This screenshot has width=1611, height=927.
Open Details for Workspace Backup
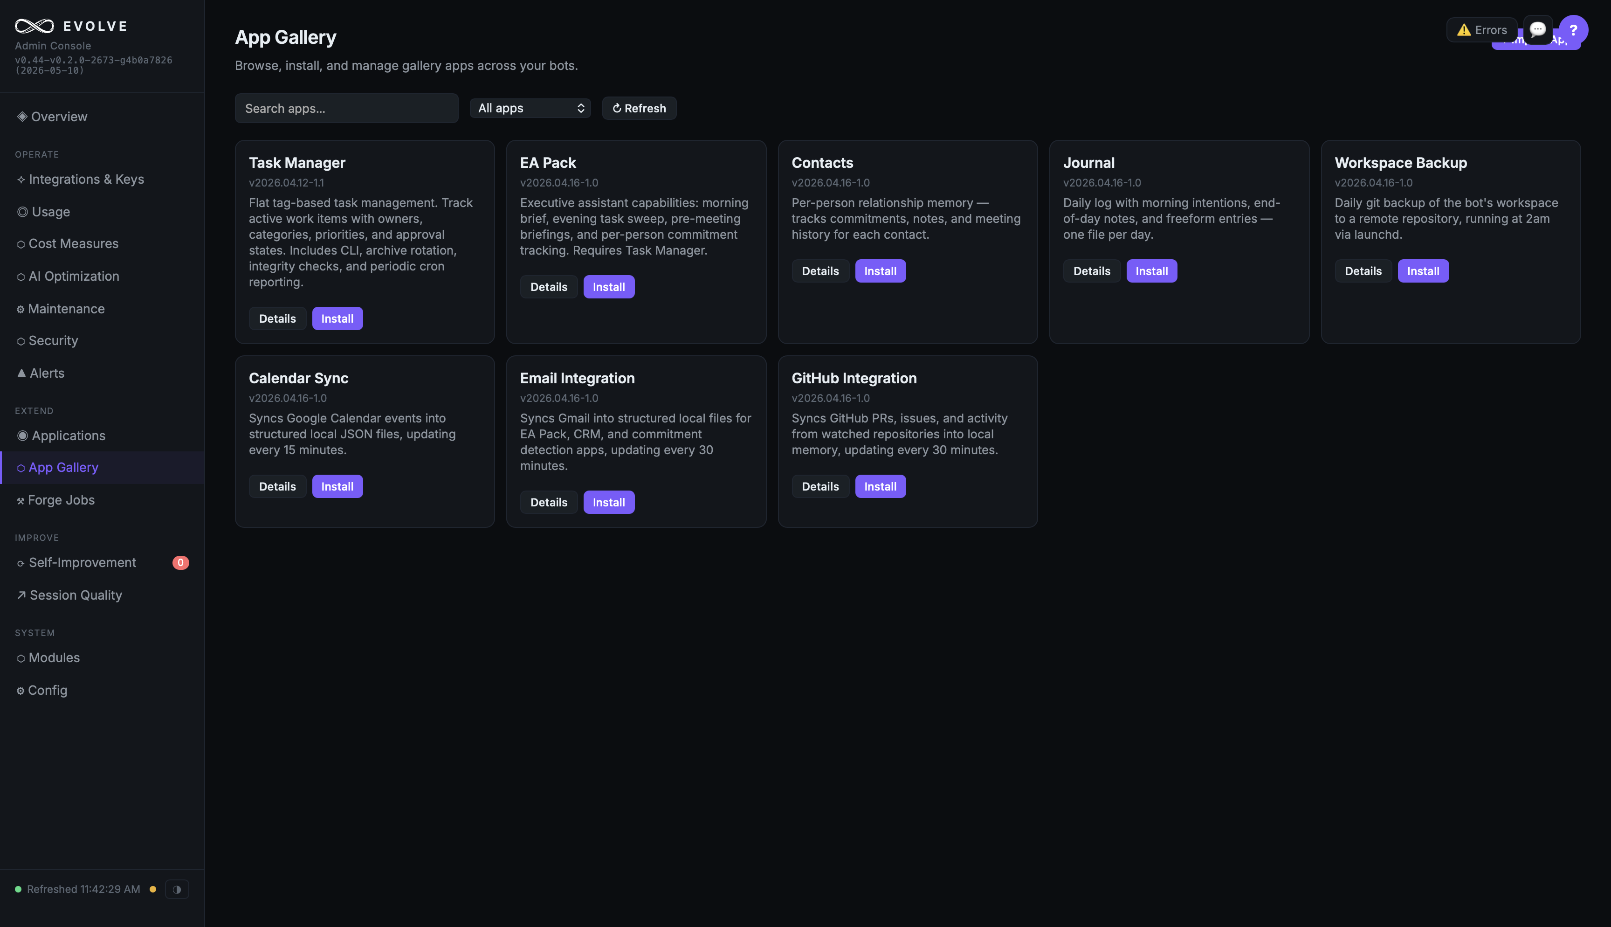tap(1363, 270)
